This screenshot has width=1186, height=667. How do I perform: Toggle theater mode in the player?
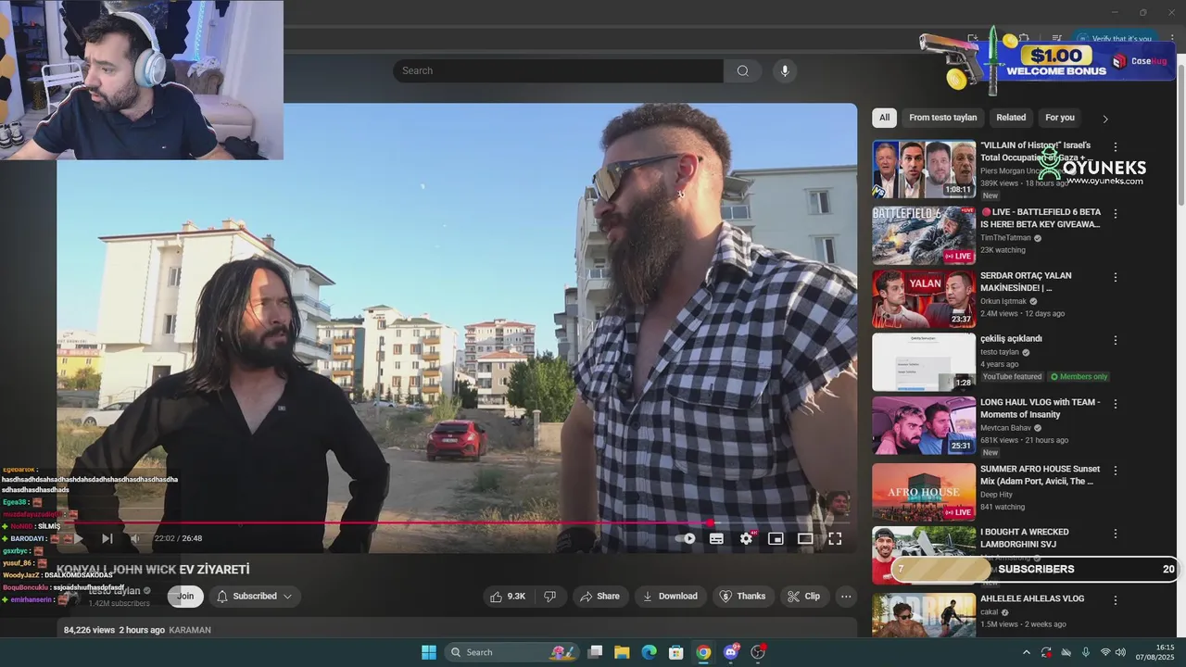[x=805, y=538]
